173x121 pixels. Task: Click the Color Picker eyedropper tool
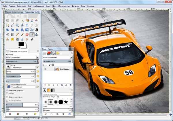[x=12, y=25]
